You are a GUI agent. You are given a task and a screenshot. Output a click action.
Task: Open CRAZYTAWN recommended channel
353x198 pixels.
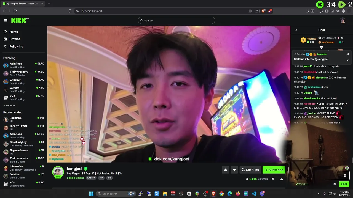23,128
